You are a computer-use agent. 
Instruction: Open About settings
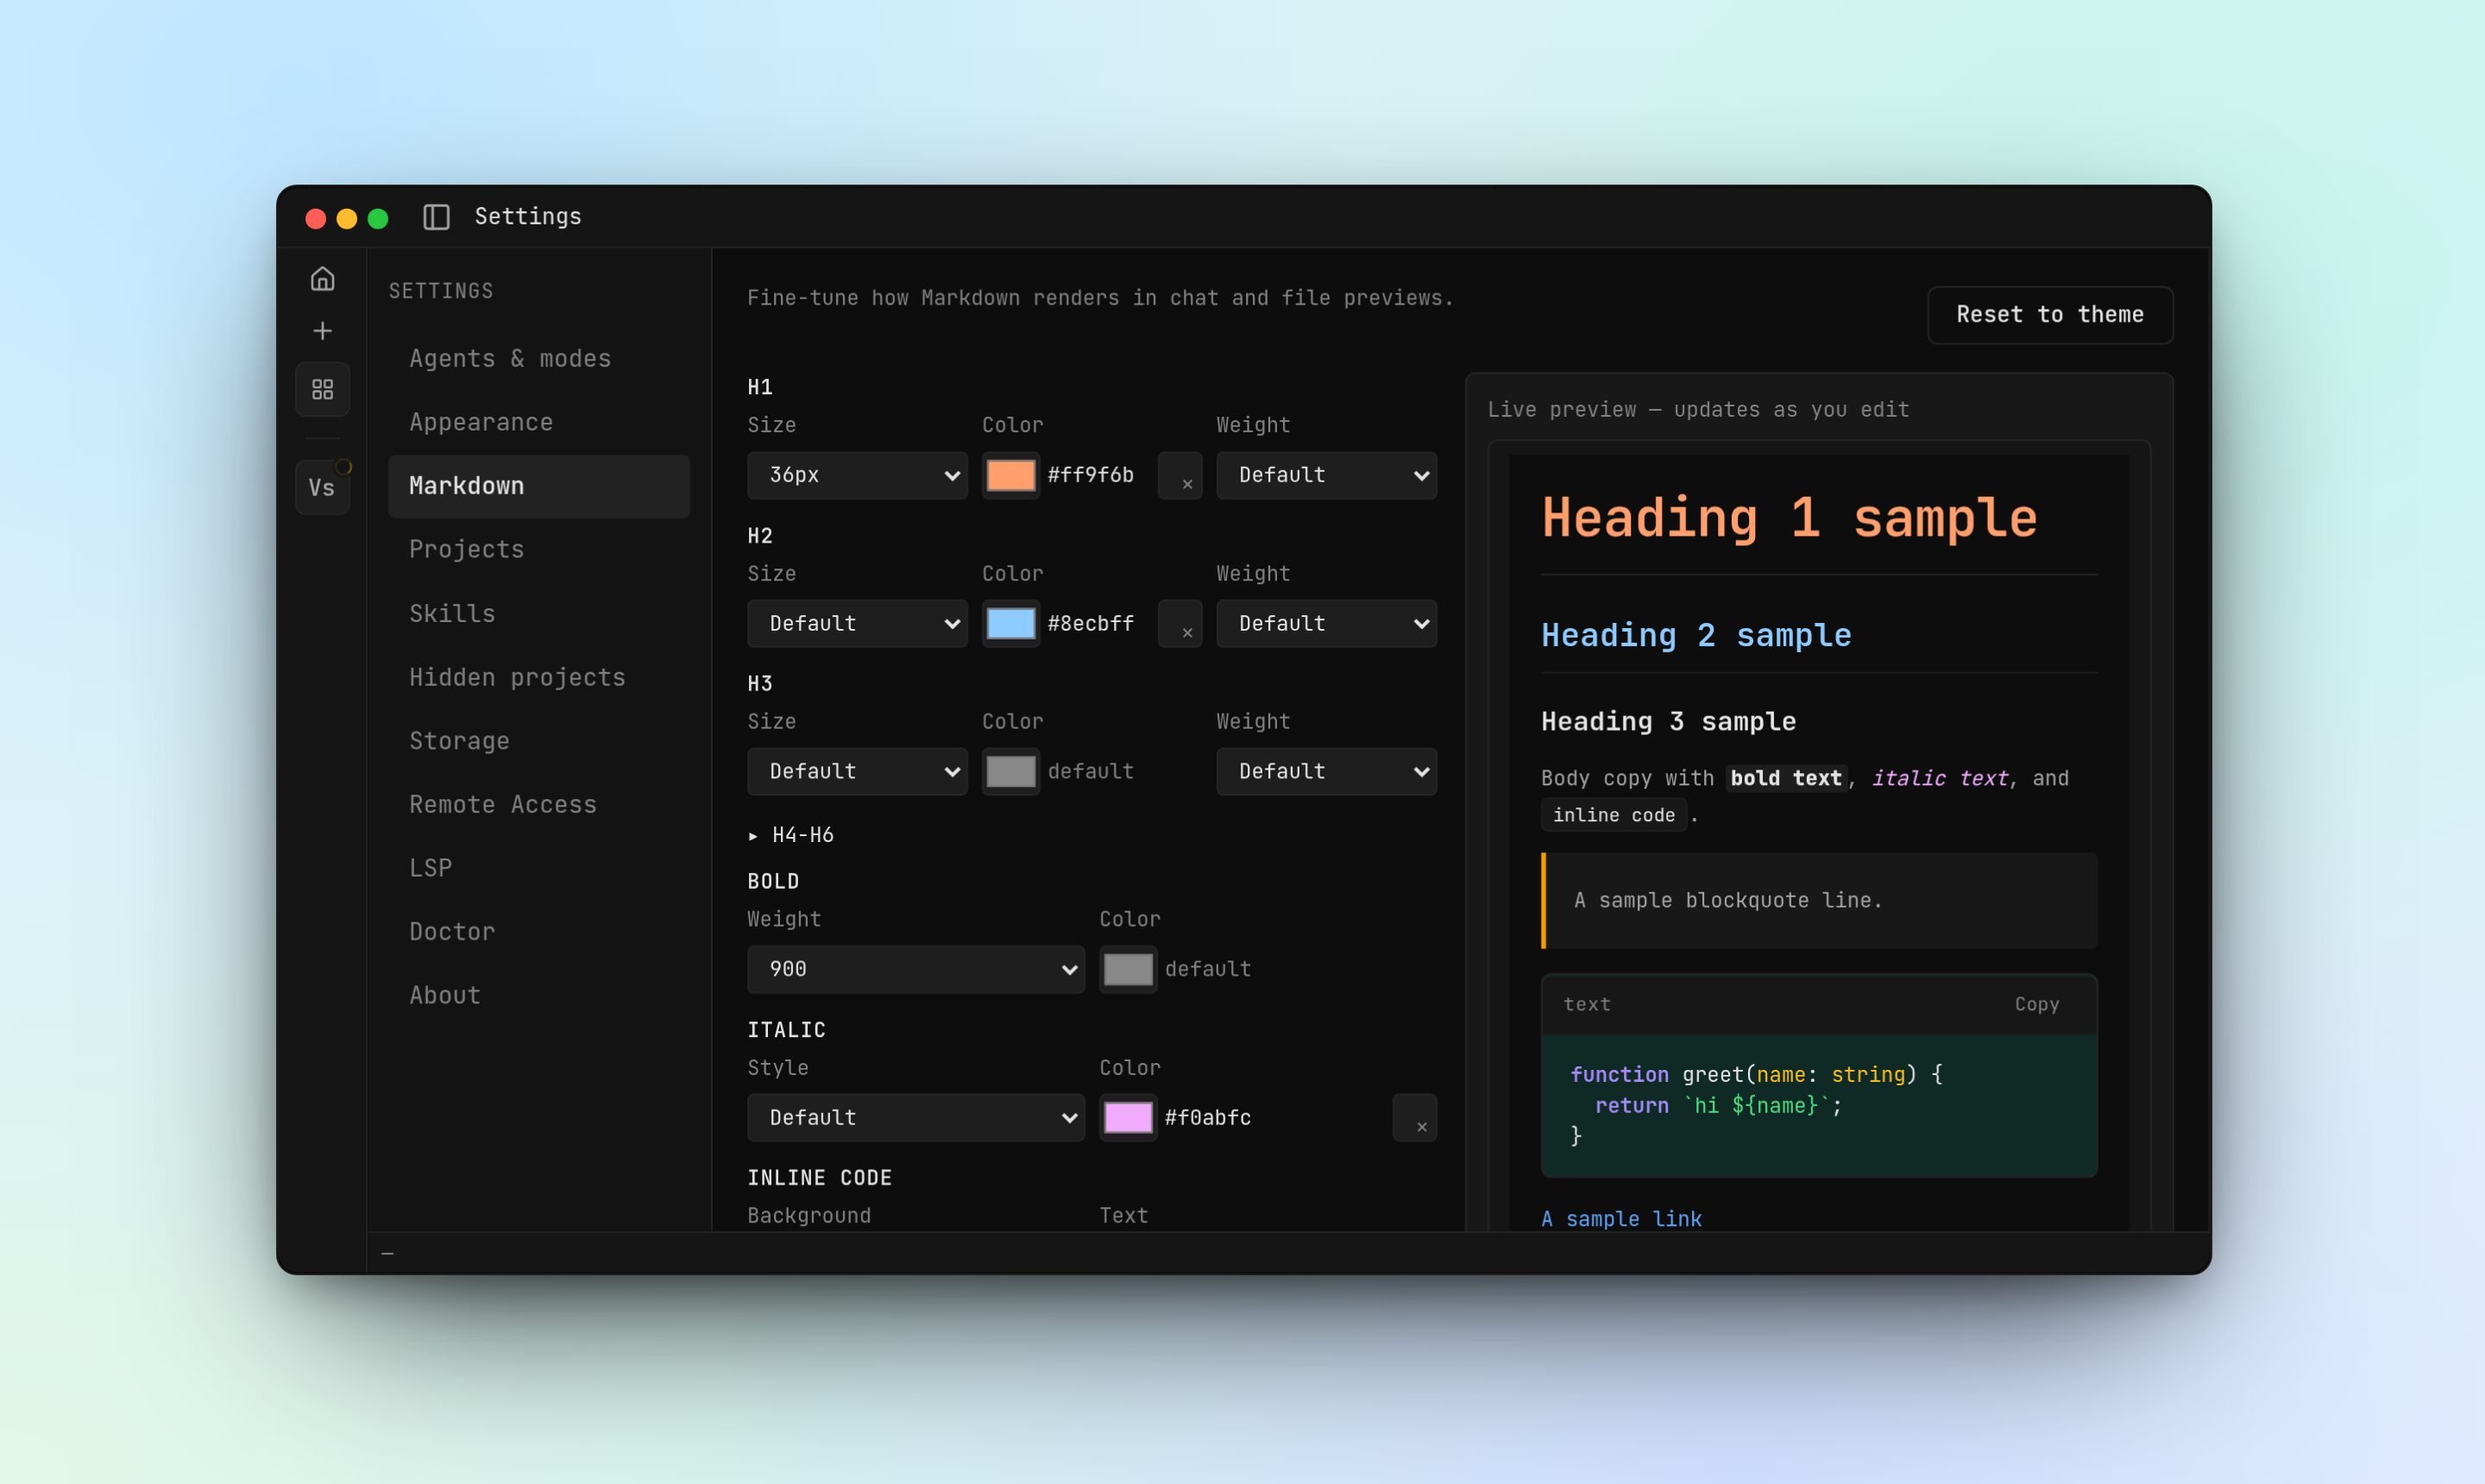(x=539, y=996)
